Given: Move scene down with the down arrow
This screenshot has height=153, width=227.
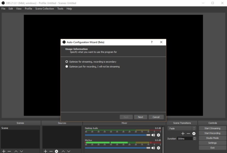Looking at the screenshot, I should 21,151.
